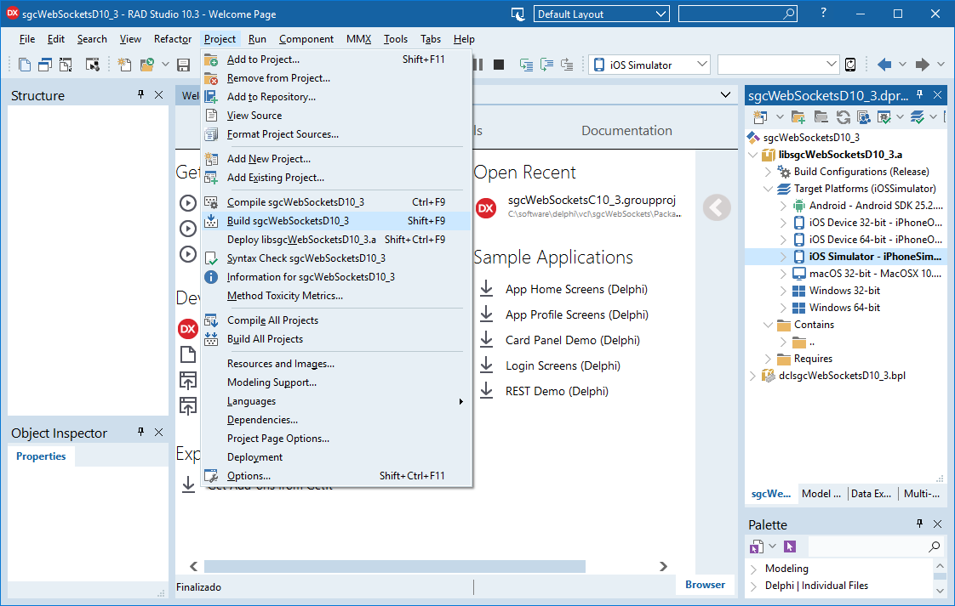
Task: Open the File menu
Action: (x=26, y=39)
